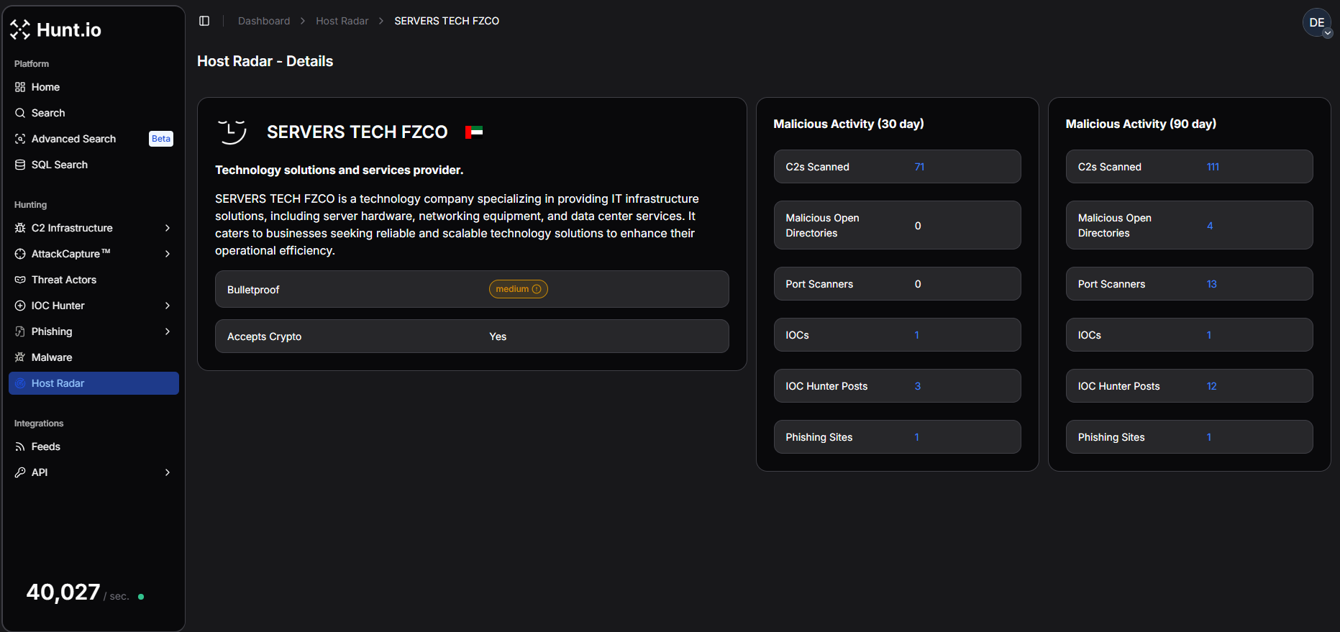1340x632 pixels.
Task: Click the Beta badge on Advanced Search
Action: 161,139
